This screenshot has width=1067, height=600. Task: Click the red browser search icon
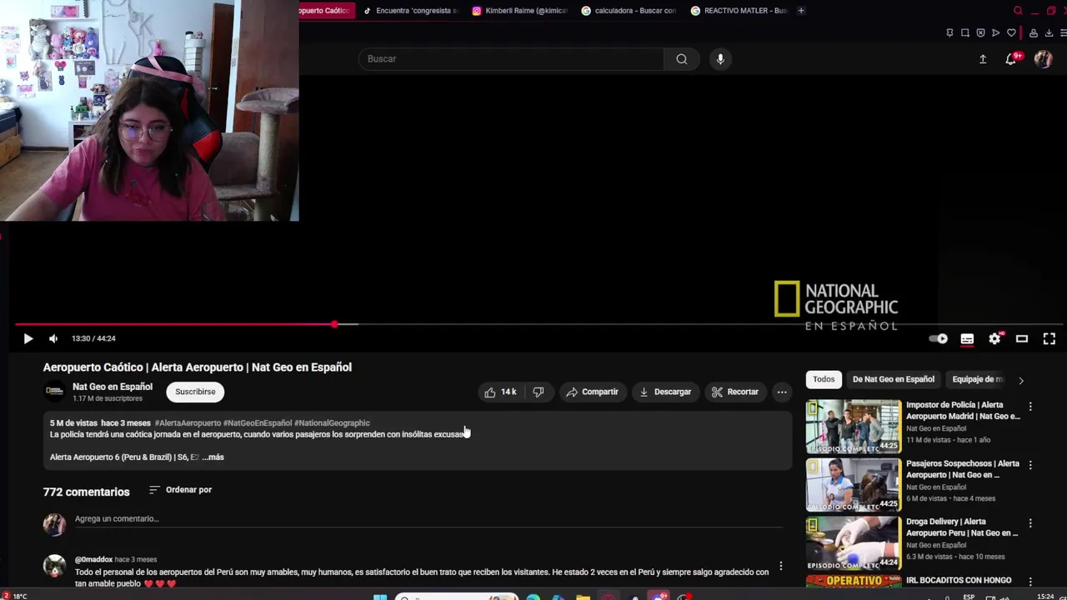tap(1018, 11)
